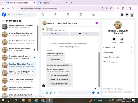Screen dimensions: 138x103
Task: Open the browser three-dot menu
Action: pos(135,9)
